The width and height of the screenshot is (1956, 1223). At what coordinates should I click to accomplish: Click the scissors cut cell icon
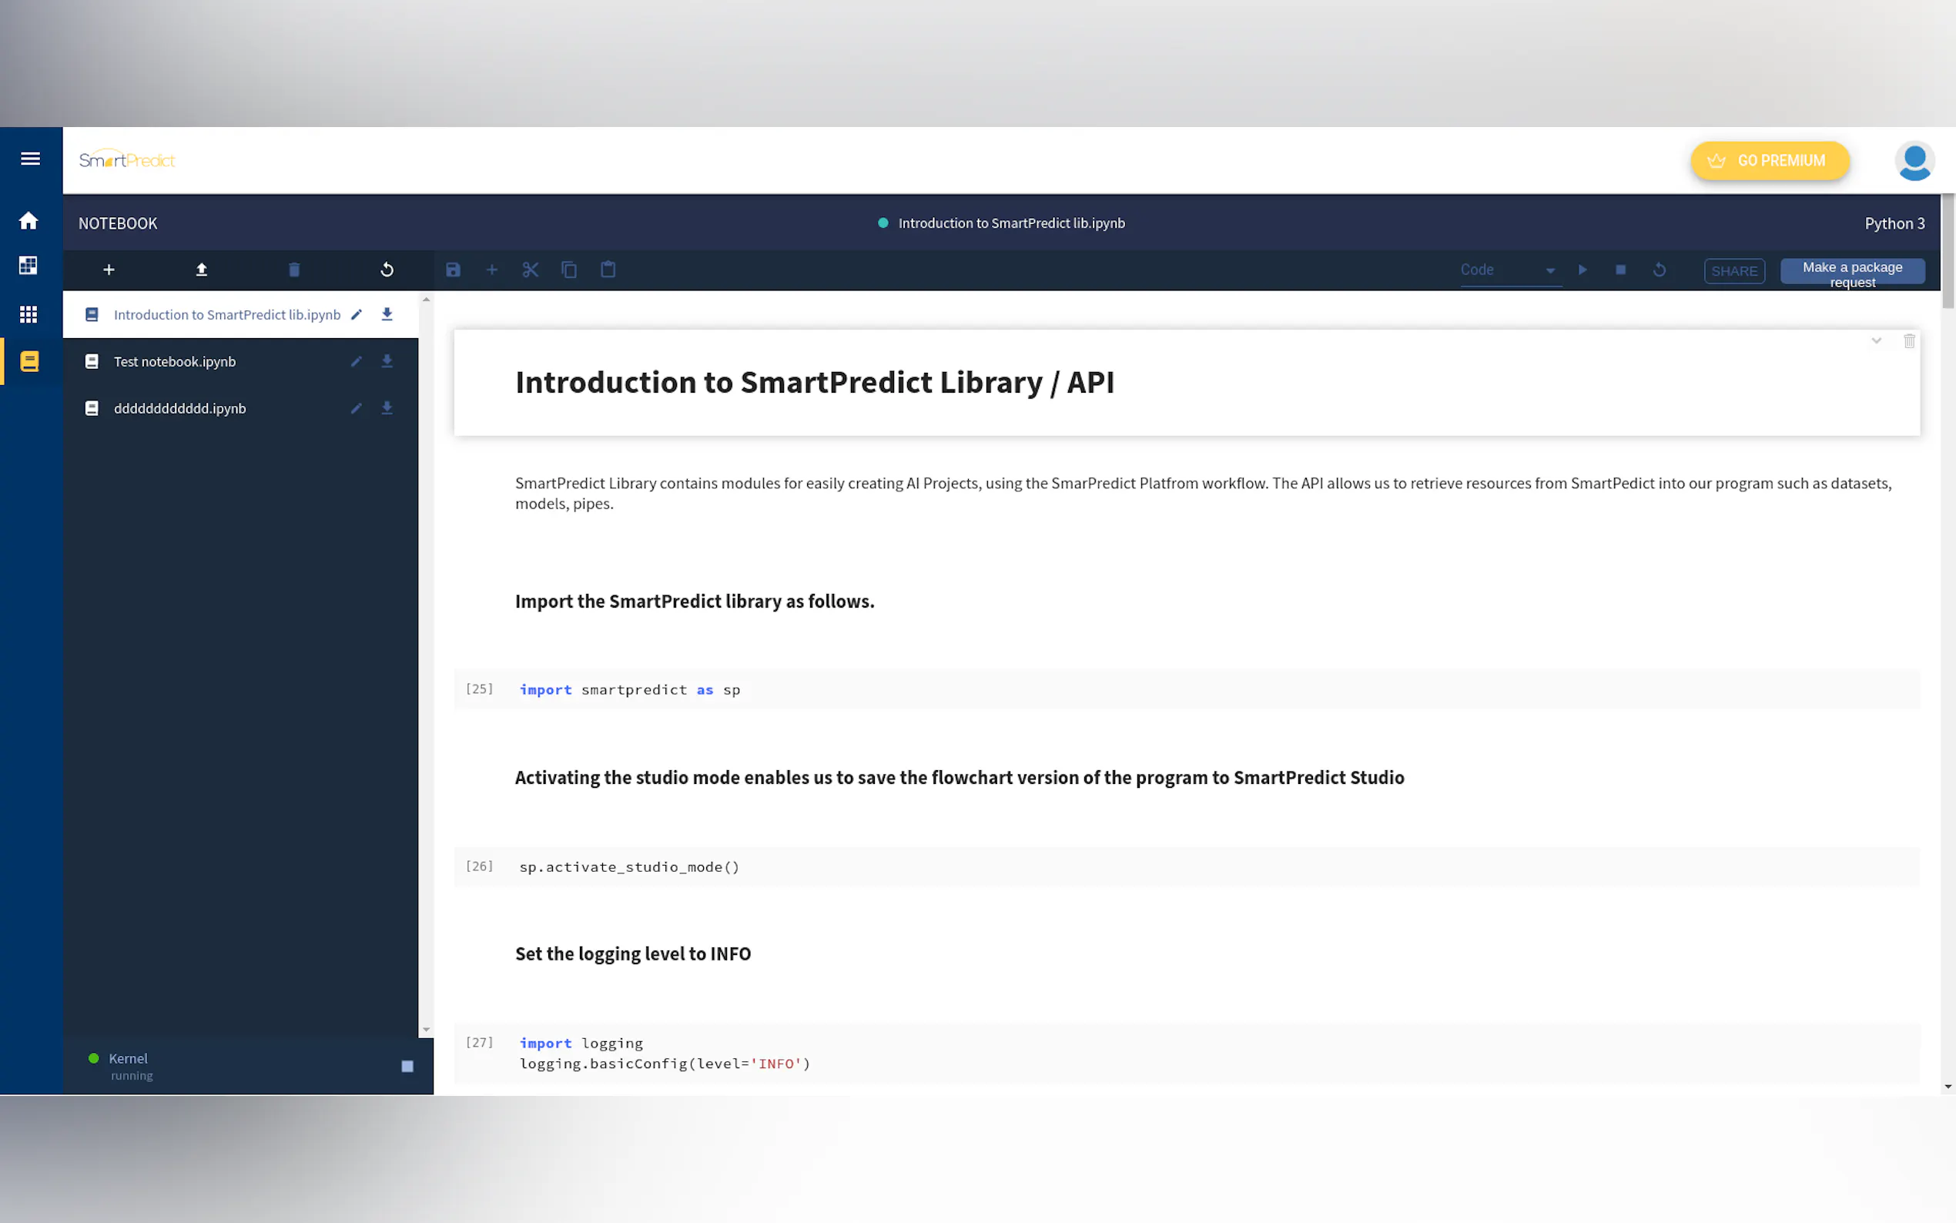(530, 270)
